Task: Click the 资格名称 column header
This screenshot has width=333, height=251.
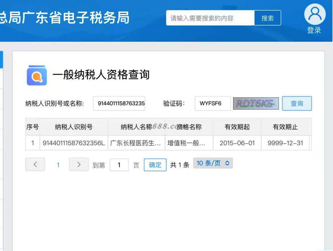Action: click(x=189, y=127)
